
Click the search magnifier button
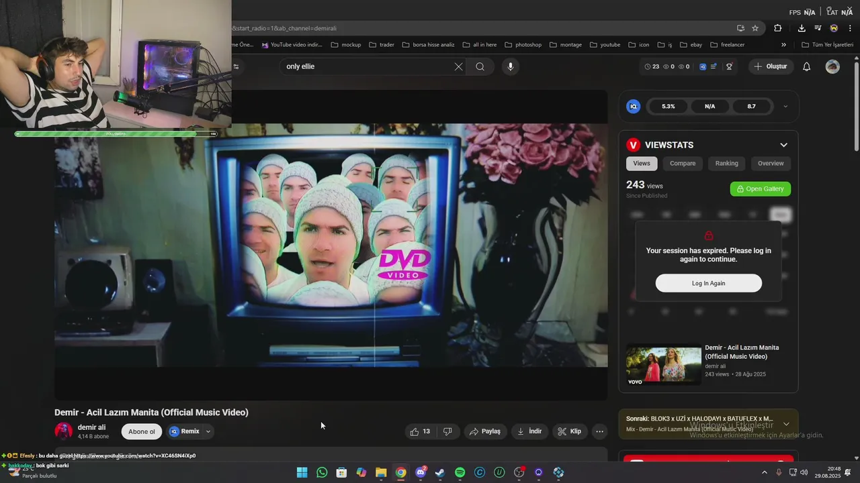point(480,66)
